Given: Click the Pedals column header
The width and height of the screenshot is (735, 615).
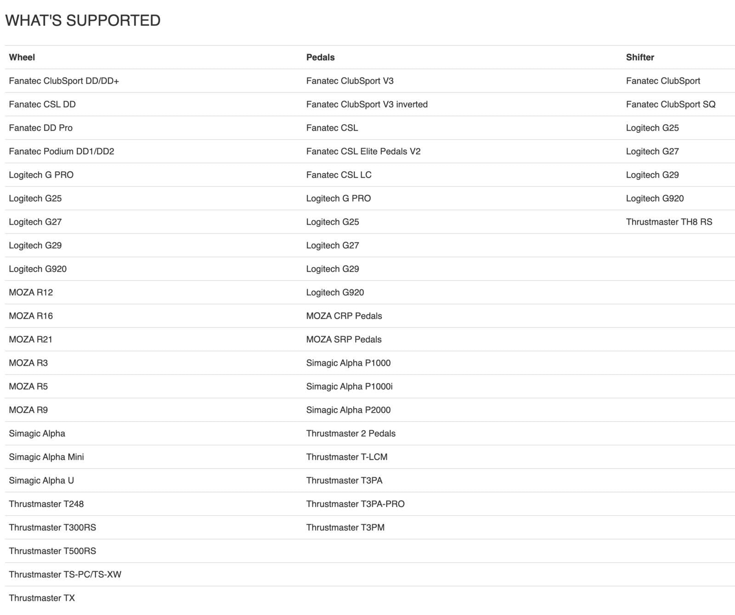Looking at the screenshot, I should [320, 57].
